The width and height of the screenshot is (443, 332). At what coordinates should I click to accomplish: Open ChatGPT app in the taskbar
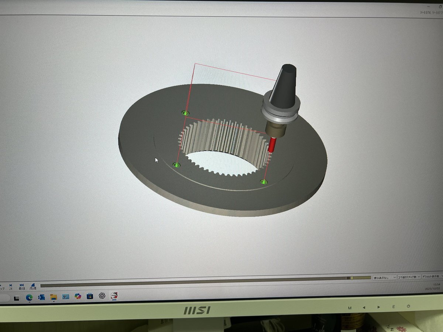102,296
